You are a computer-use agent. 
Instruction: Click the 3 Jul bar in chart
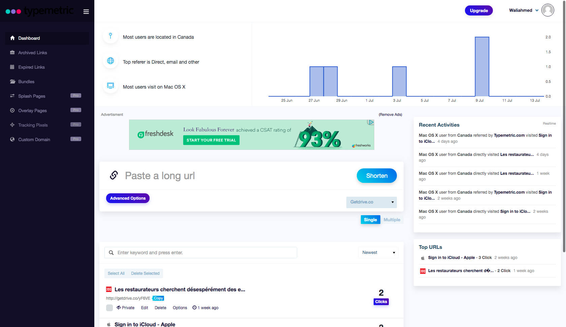[399, 81]
